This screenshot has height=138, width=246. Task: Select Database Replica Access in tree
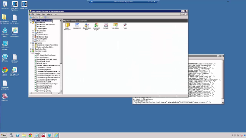(x=45, y=86)
